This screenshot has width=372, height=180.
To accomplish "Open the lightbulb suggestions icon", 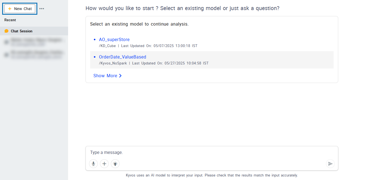I will point(115,164).
